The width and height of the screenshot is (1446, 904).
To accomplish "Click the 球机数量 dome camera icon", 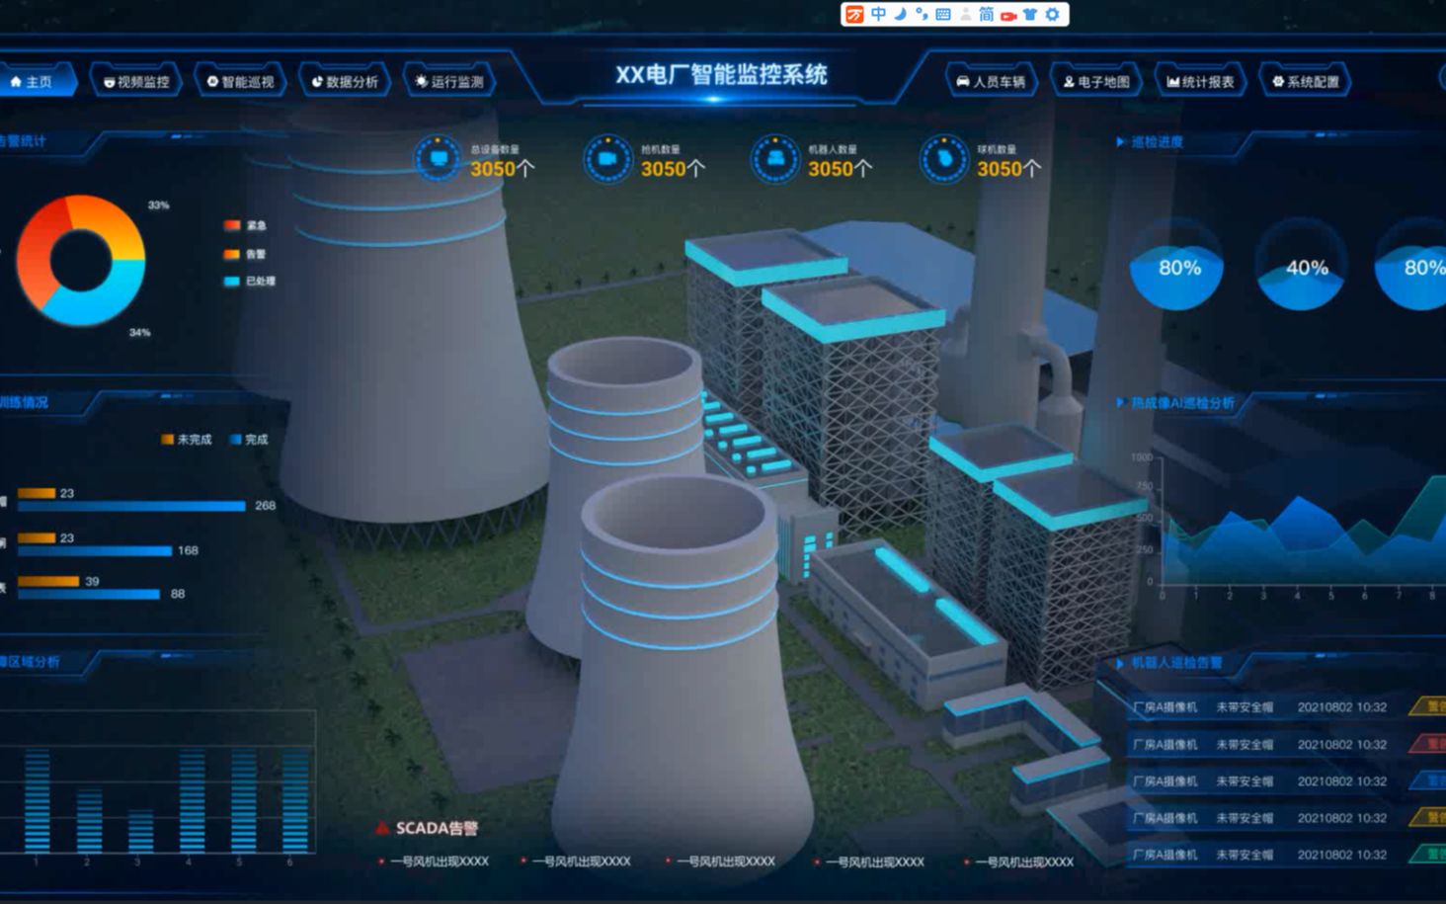I will tap(944, 159).
